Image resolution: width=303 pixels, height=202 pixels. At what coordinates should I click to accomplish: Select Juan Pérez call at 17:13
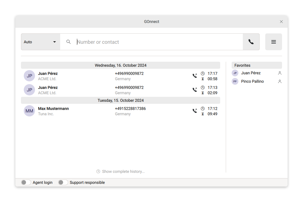click(48, 88)
